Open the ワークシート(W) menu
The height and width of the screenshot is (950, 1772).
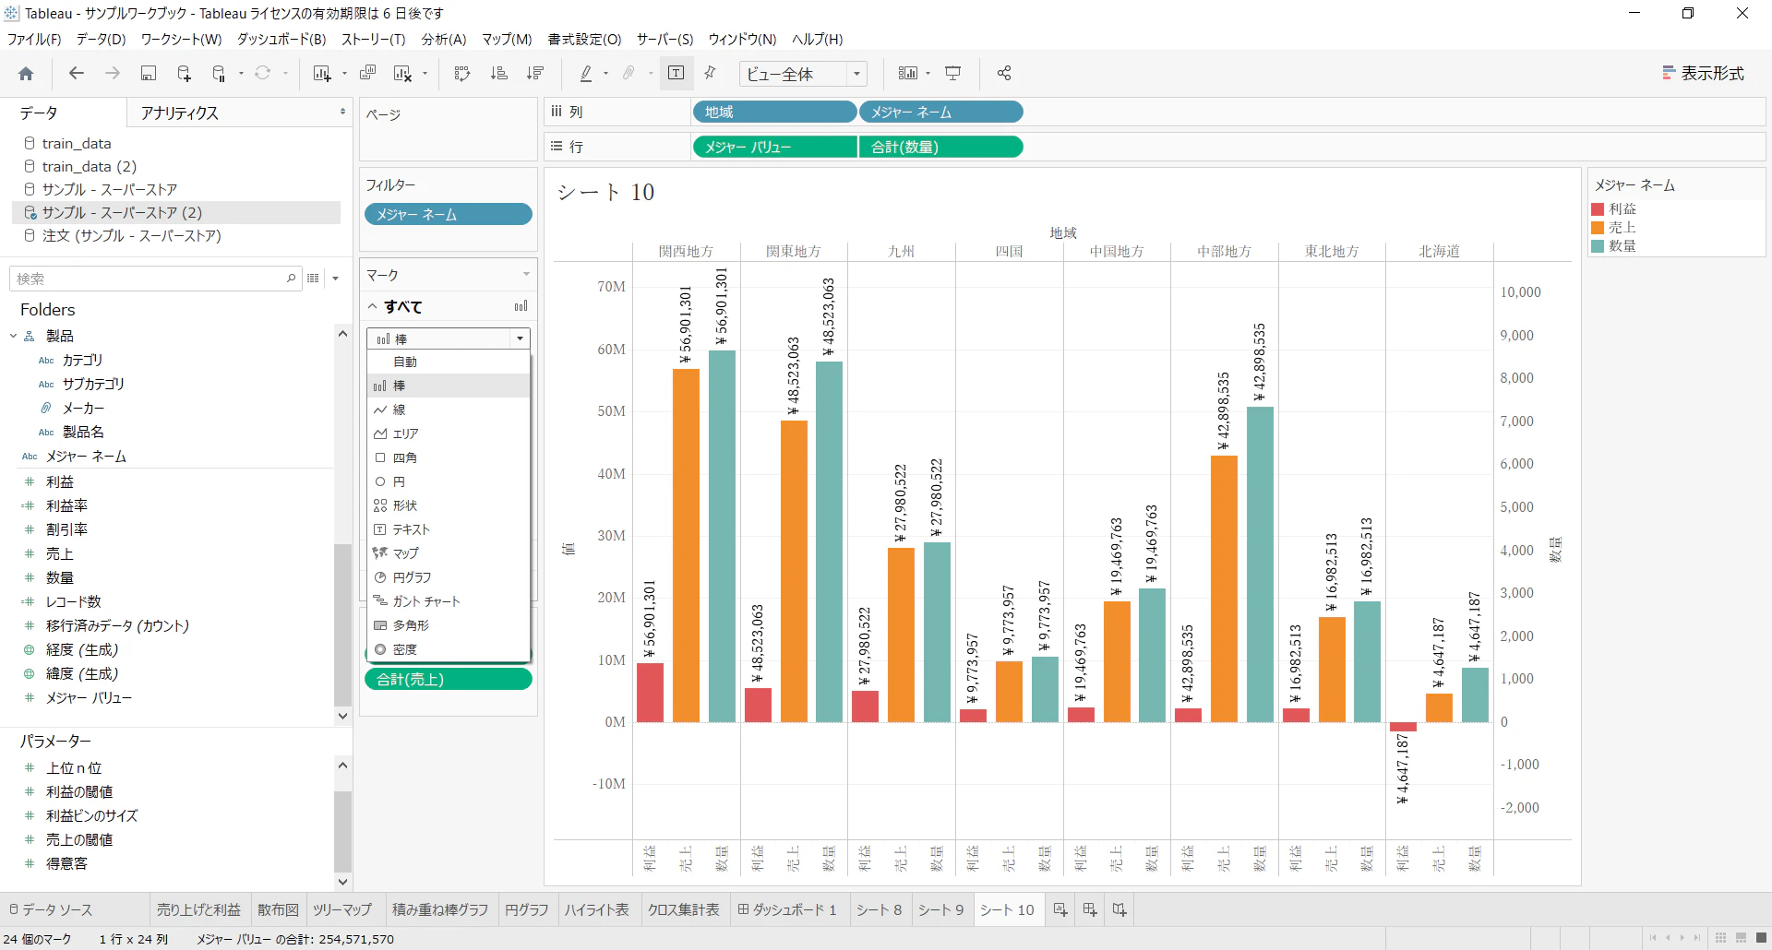coord(181,40)
